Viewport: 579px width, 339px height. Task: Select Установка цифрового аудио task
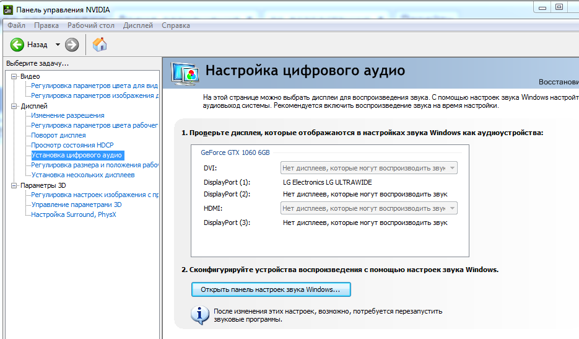point(76,156)
